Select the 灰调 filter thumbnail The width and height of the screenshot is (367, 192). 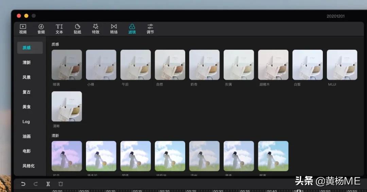click(239, 65)
